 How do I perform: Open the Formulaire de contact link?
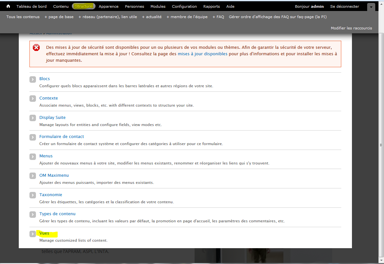click(62, 136)
